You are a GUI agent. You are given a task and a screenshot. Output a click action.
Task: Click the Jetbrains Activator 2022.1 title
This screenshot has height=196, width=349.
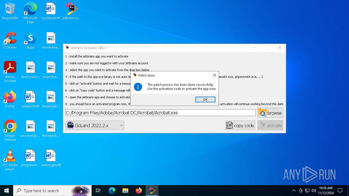click(89, 48)
